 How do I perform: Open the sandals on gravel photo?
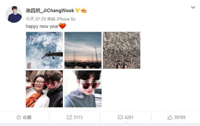[121, 50]
